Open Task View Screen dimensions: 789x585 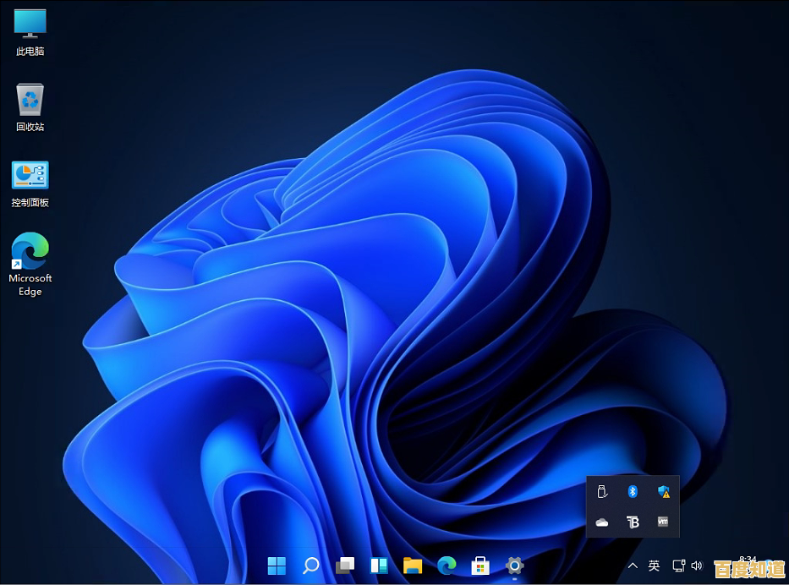pos(344,566)
